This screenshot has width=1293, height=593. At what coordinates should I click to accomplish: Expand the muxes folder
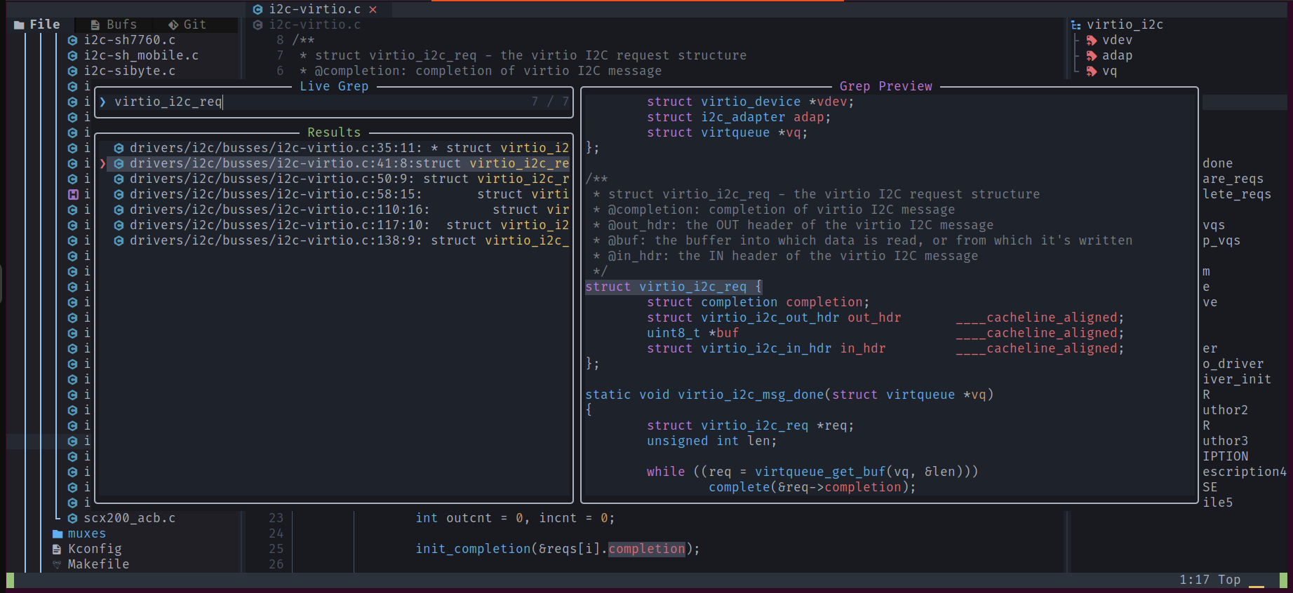click(86, 534)
